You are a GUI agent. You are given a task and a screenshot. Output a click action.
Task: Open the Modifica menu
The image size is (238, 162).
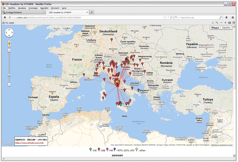click(12, 8)
